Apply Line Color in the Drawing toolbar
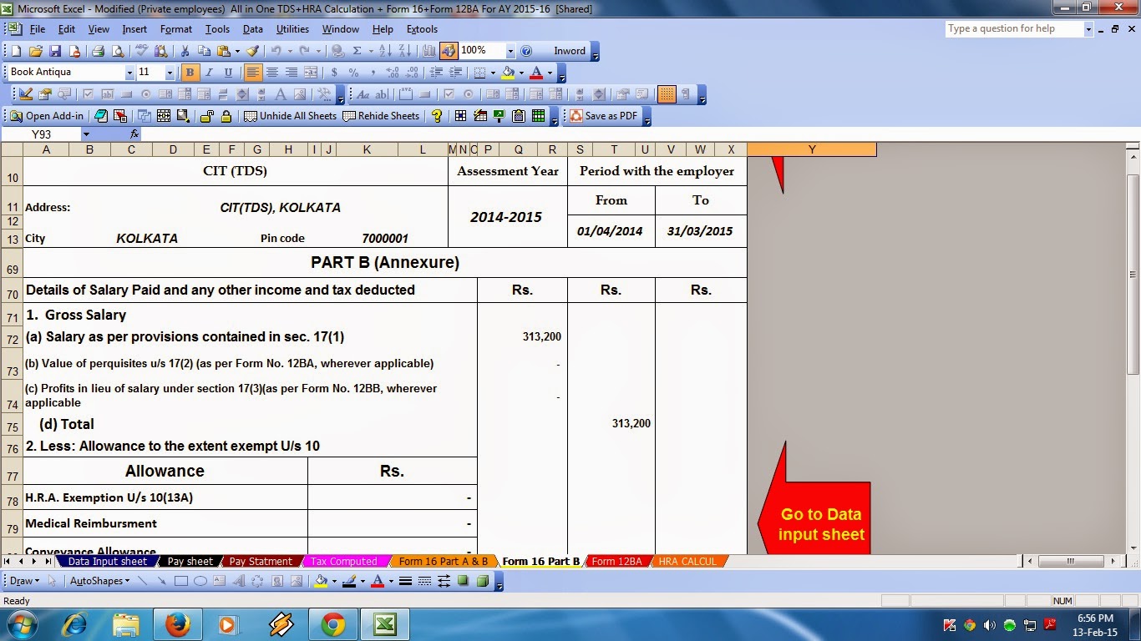This screenshot has width=1141, height=641. (349, 581)
